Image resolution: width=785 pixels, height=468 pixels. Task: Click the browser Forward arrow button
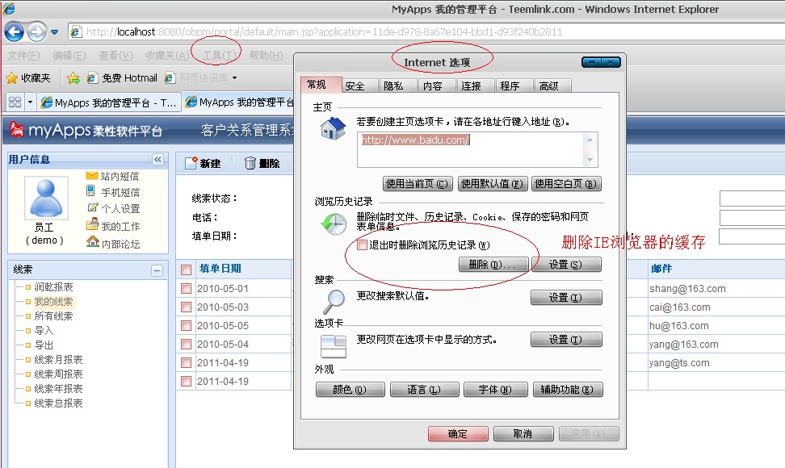click(36, 32)
